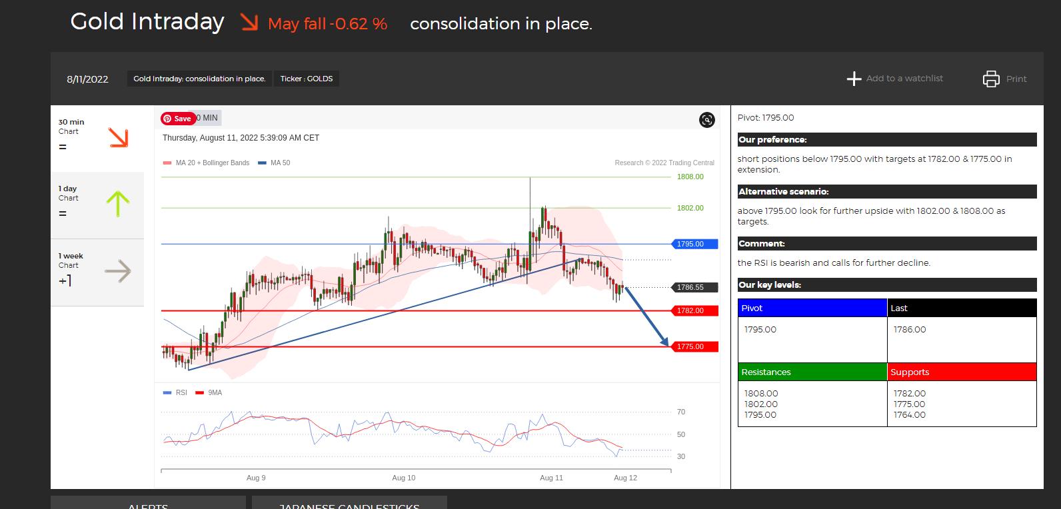
Task: Click the Aug 10 axis label
Action: 404,478
